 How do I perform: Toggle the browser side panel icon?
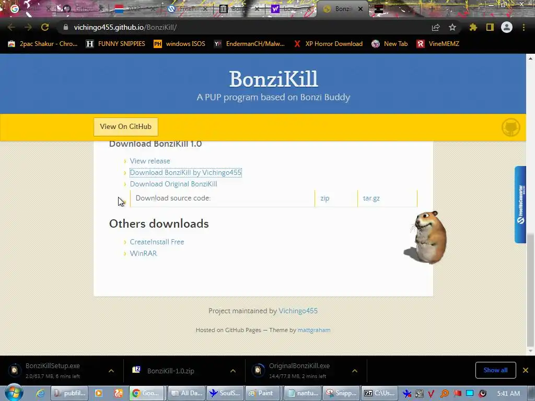coord(490,27)
